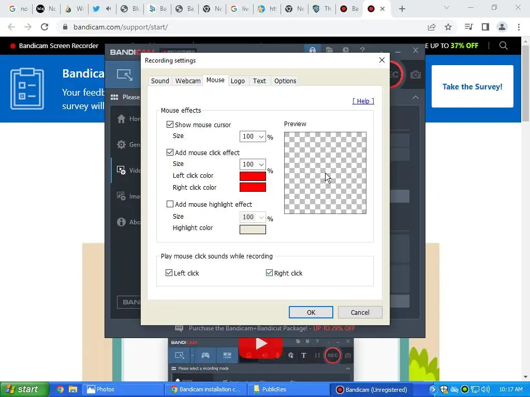Switch to the Webcam tab
Screen dimensions: 530x397
coord(188,81)
